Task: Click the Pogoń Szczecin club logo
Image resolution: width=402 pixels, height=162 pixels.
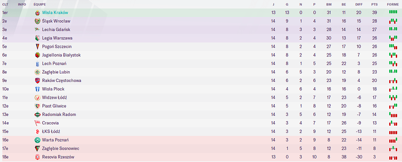Action: (x=38, y=46)
